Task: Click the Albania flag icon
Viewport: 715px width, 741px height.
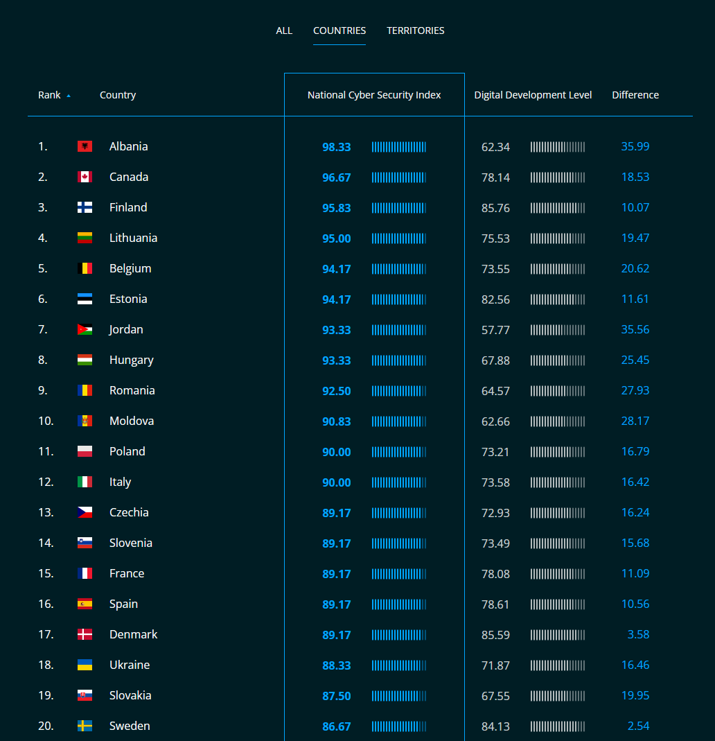Action: pos(85,146)
